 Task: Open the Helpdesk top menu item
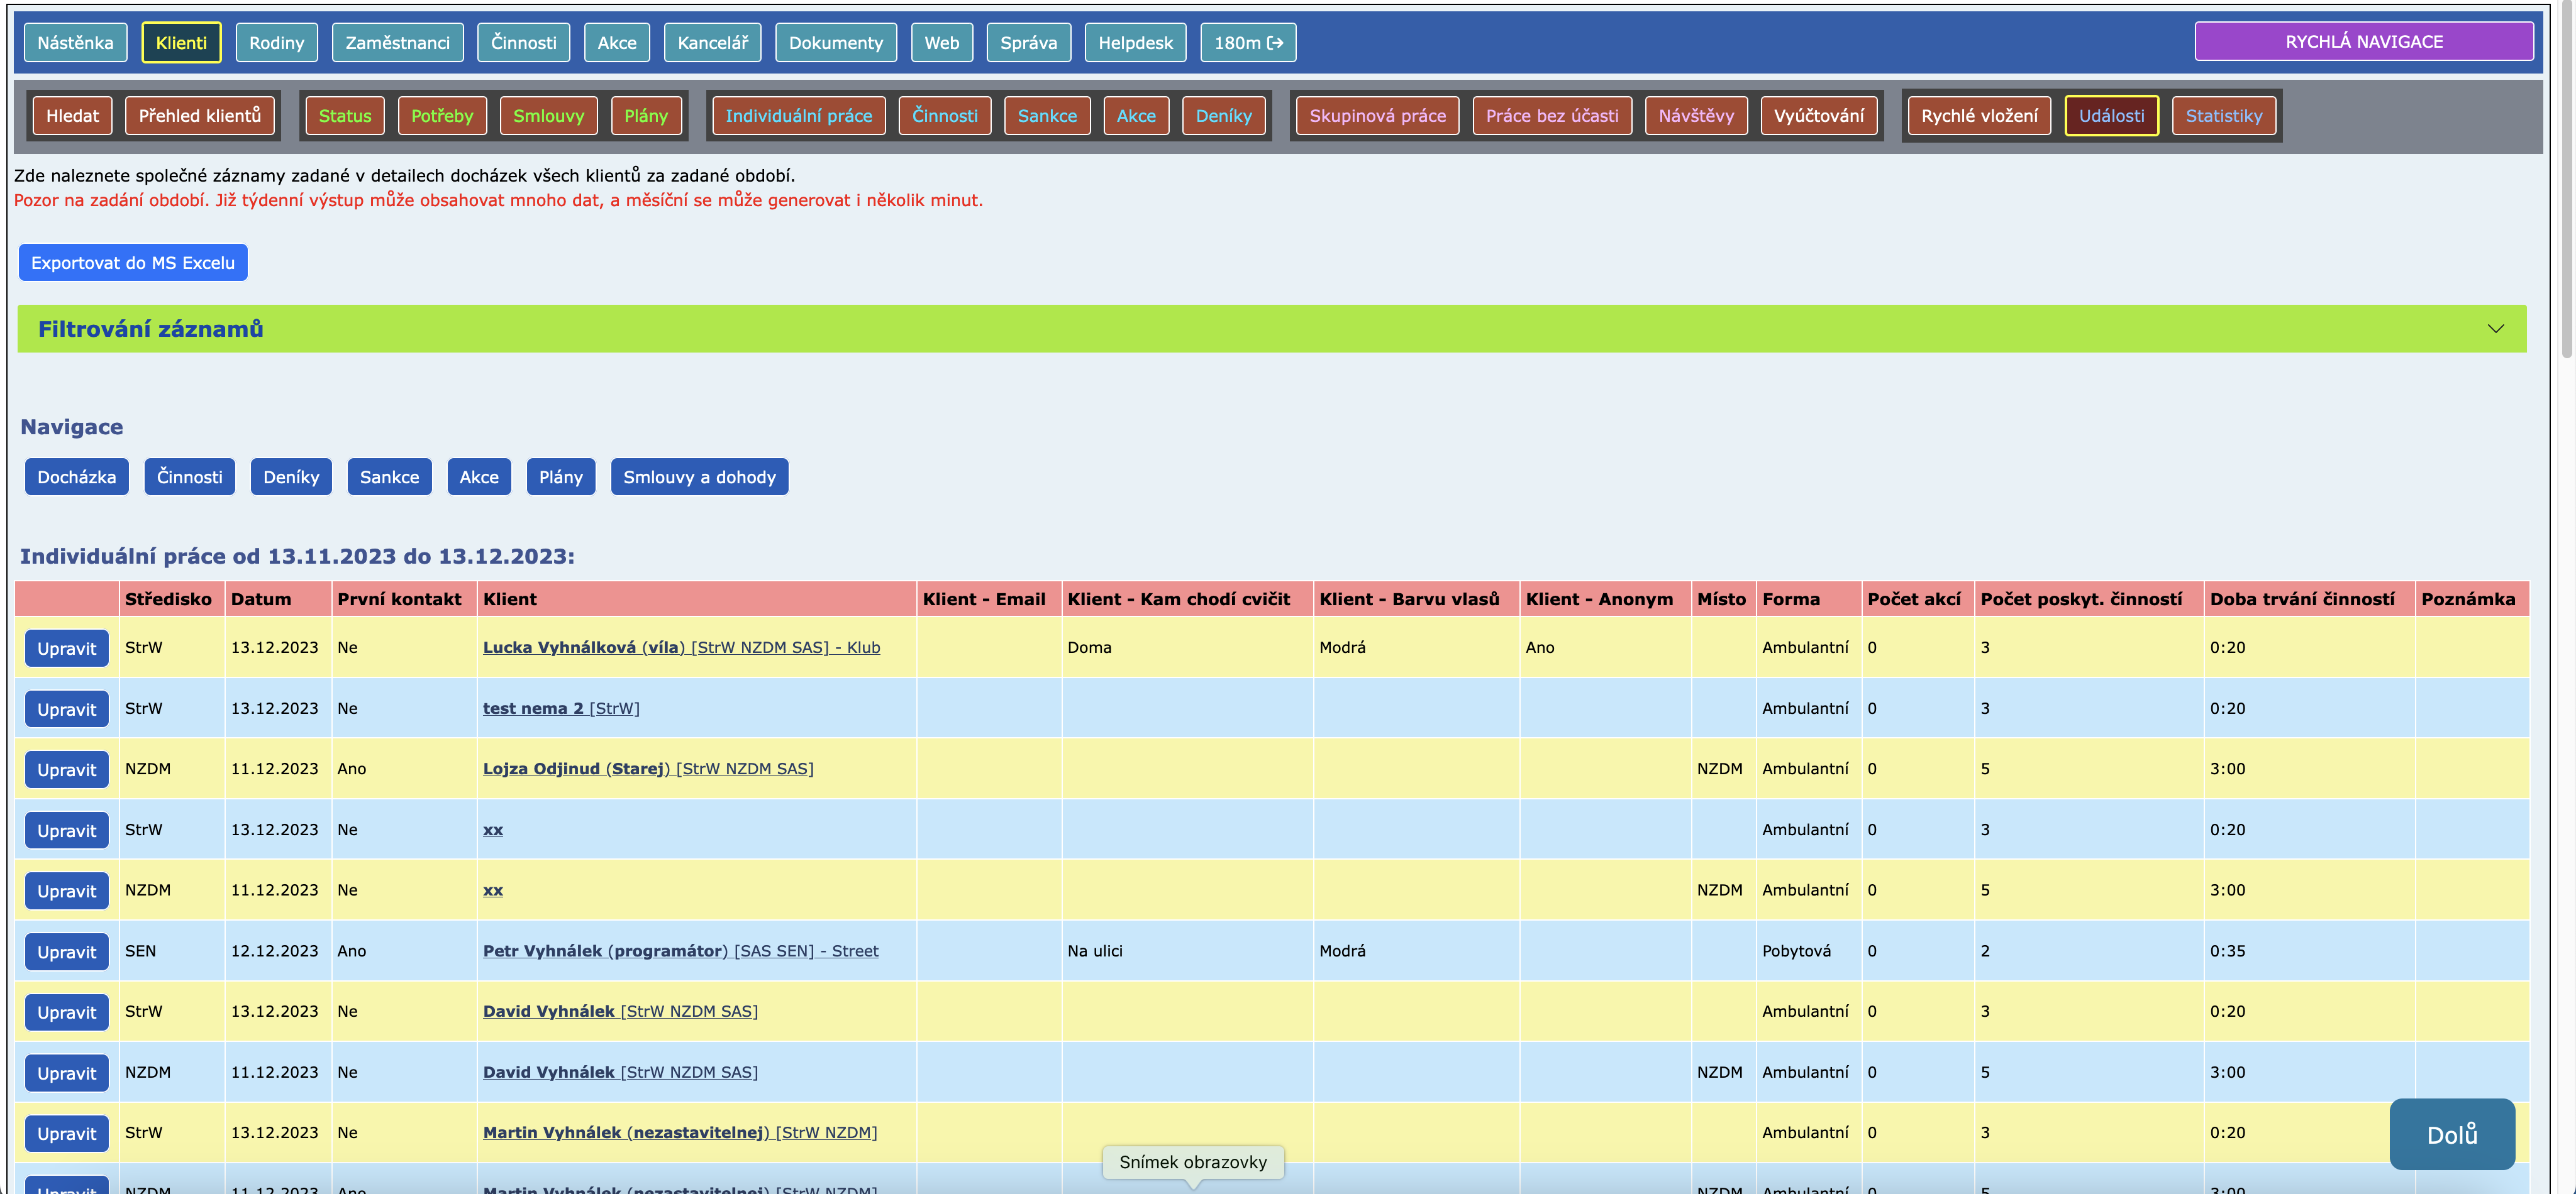(1135, 43)
